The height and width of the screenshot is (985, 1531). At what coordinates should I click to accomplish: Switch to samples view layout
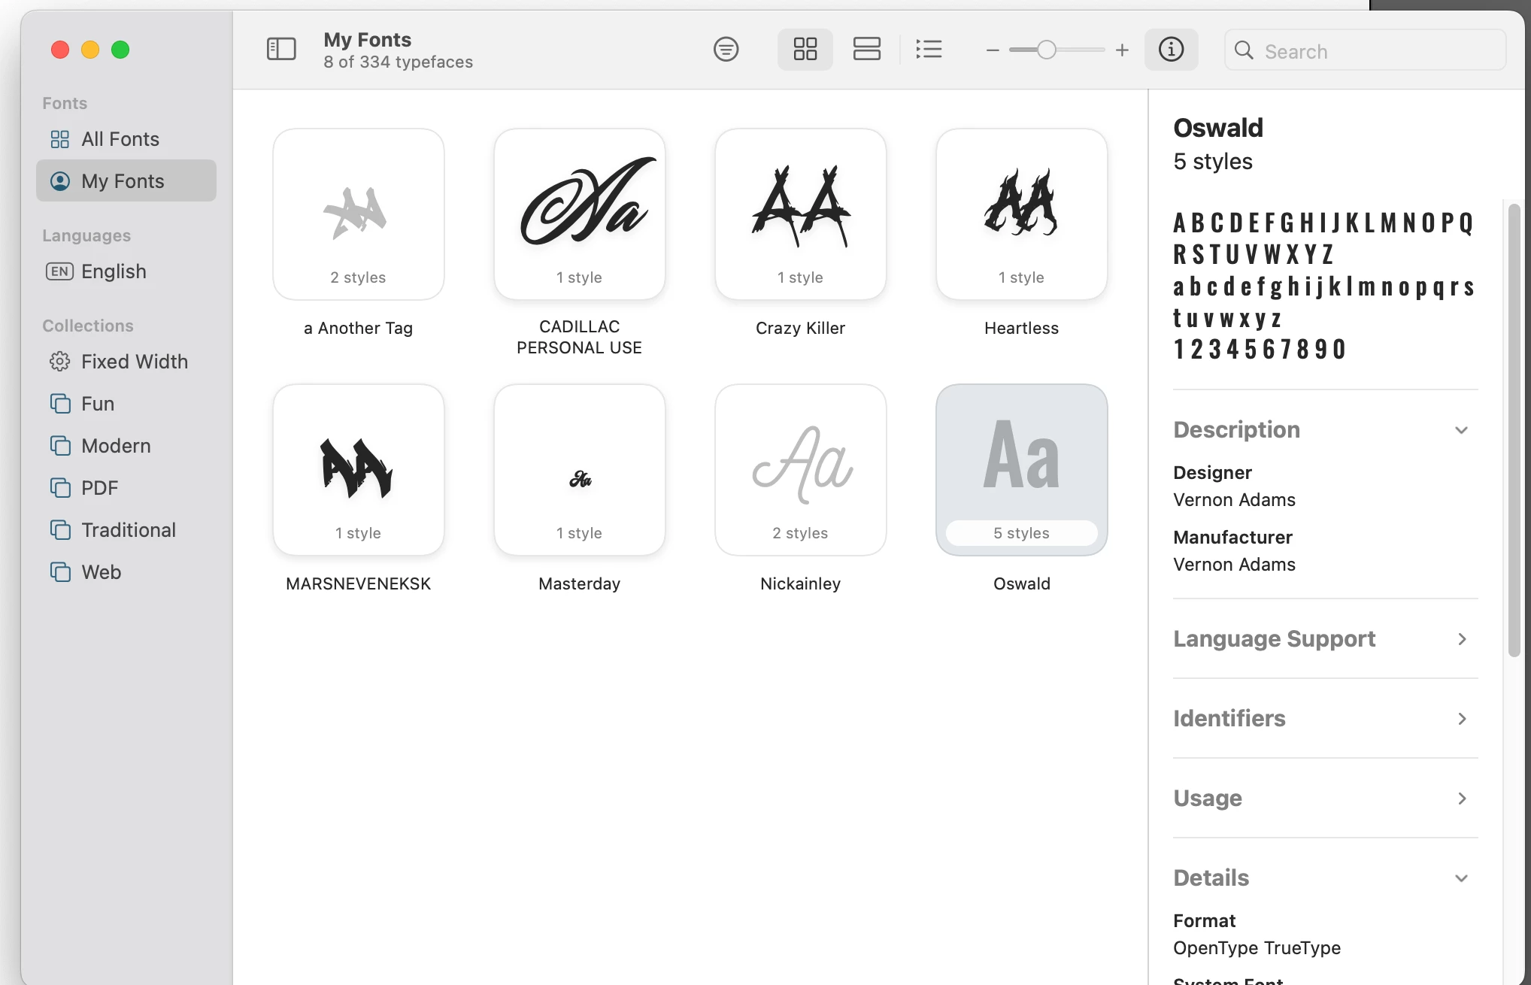tap(866, 50)
